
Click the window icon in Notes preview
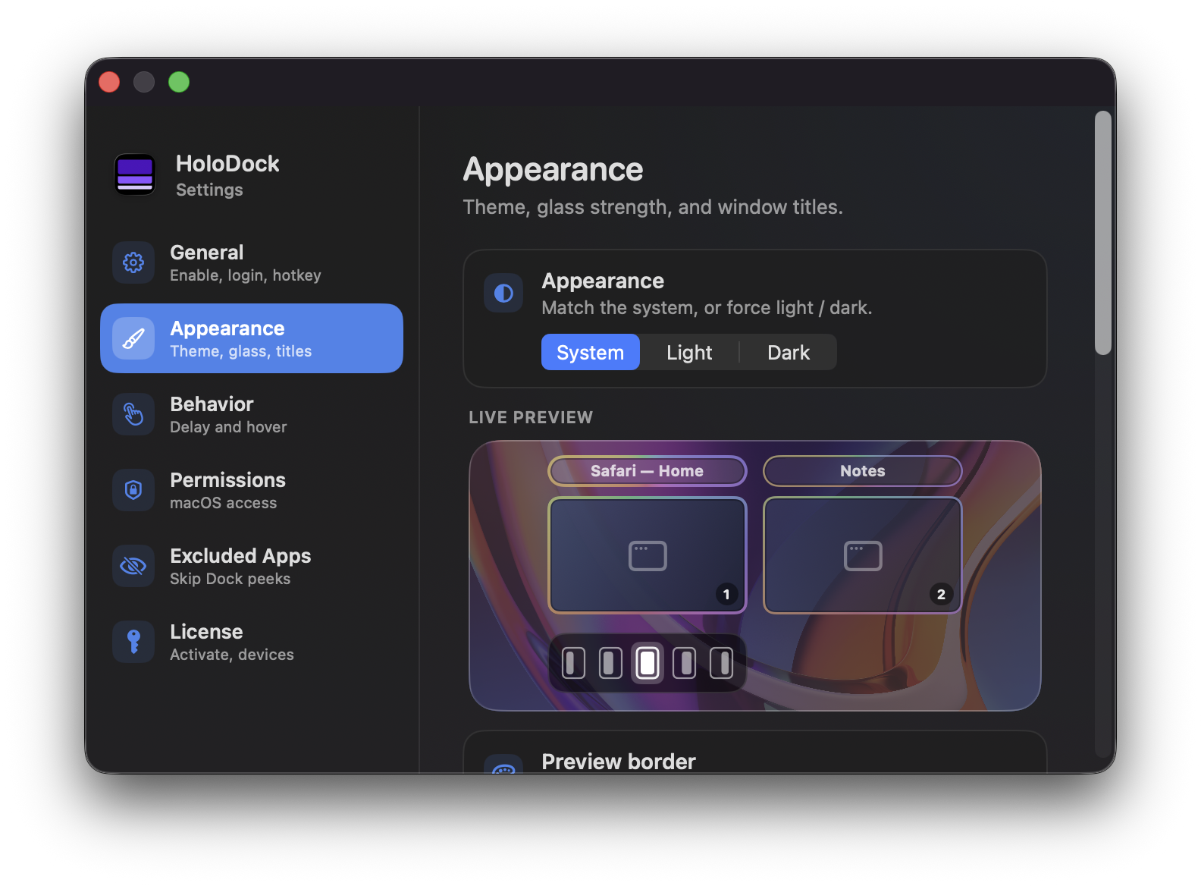pyautogui.click(x=863, y=556)
